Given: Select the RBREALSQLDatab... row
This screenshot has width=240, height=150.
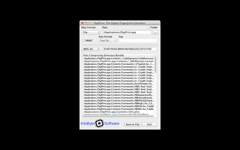Looking at the screenshot, I should tap(118, 100).
